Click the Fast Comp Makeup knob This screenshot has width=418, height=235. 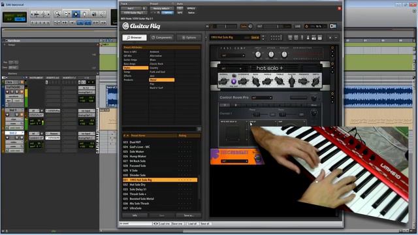click(284, 55)
